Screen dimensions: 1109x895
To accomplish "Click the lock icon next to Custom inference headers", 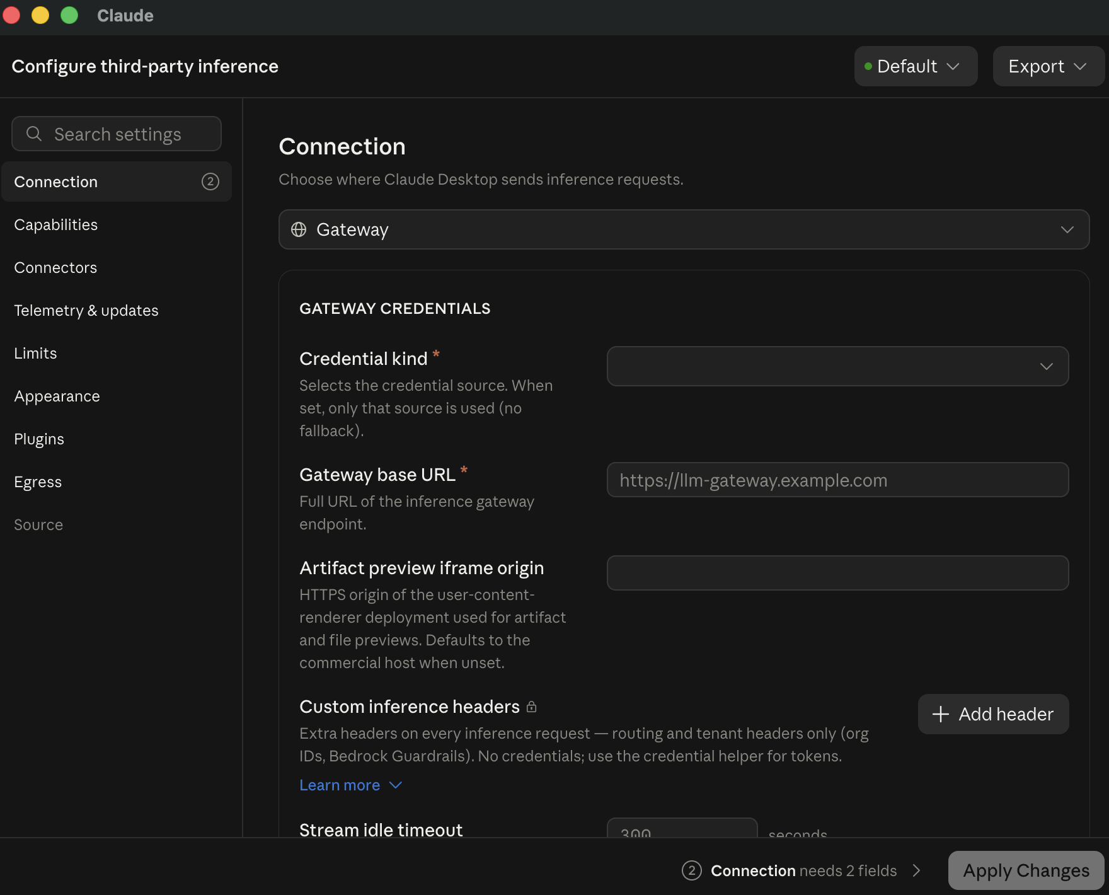I will point(532,707).
